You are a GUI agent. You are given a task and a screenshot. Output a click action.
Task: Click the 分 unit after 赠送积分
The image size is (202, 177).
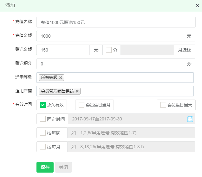[x=189, y=64]
